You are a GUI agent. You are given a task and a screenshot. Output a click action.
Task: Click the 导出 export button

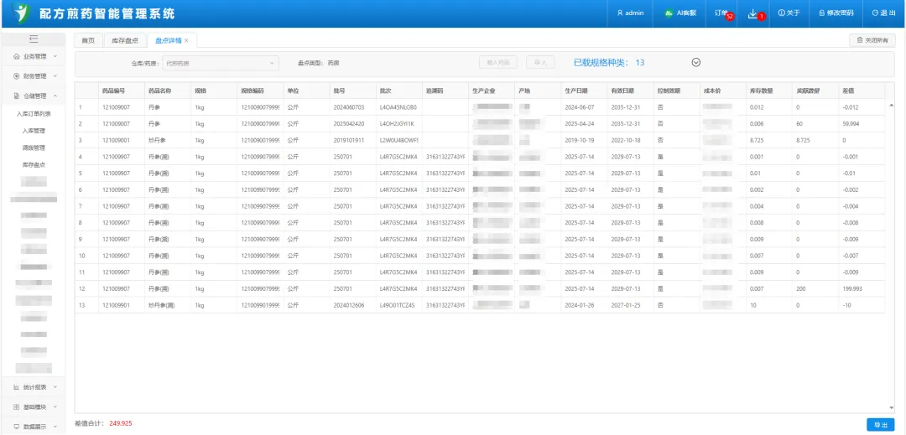click(880, 425)
